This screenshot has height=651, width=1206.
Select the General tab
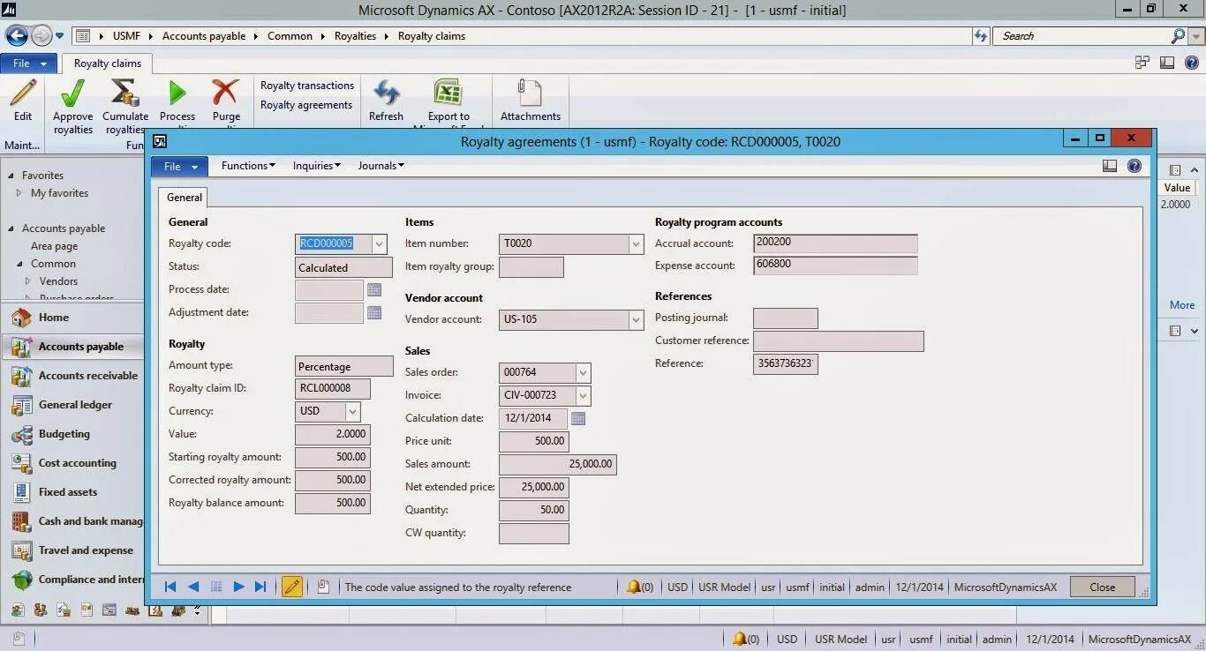[x=184, y=198]
